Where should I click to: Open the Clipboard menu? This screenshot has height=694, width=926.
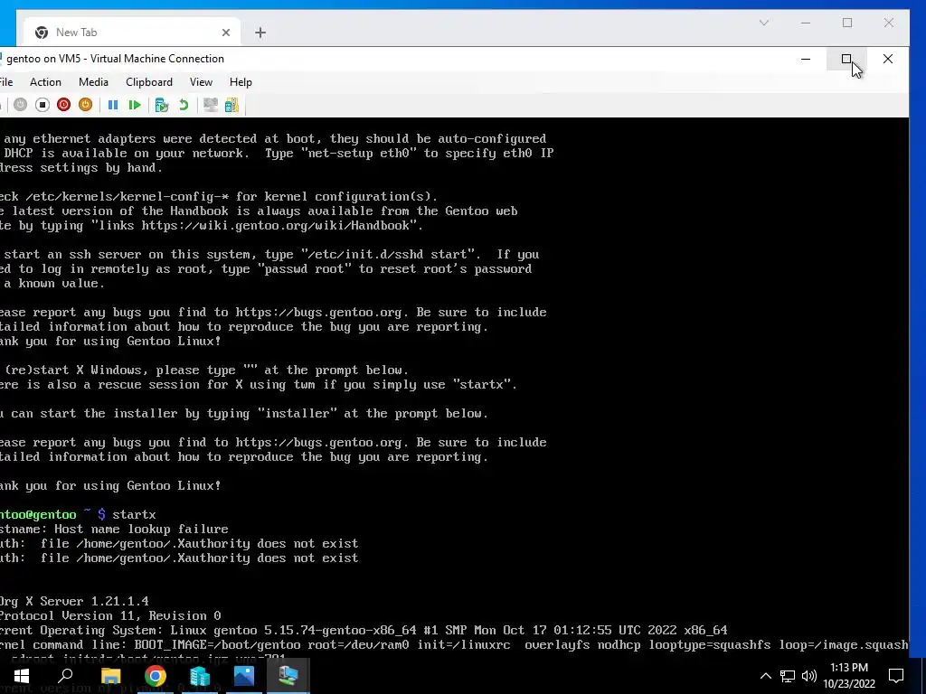pos(149,82)
